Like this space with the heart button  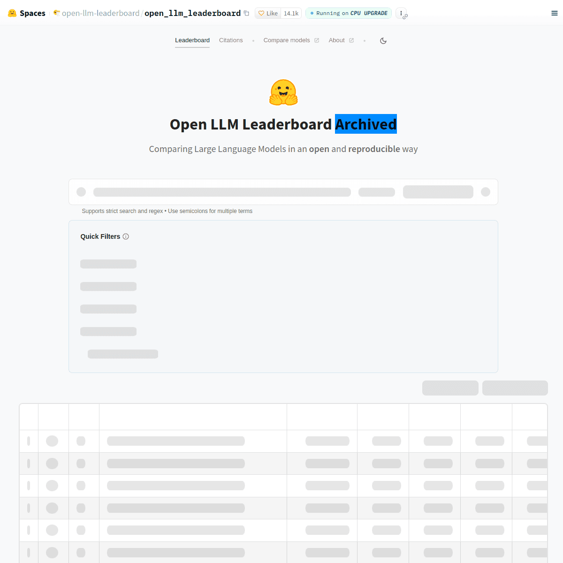tap(268, 13)
